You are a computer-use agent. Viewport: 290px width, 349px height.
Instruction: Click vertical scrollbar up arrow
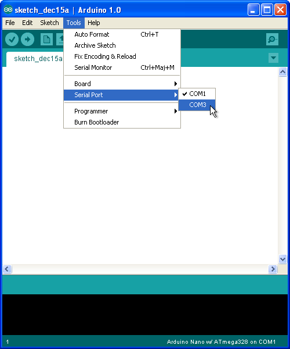pos(282,72)
